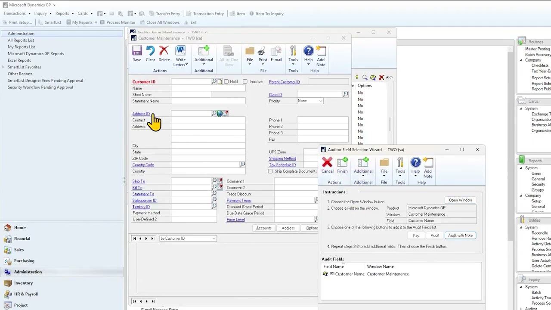Open Territory ID lookup

click(x=214, y=207)
